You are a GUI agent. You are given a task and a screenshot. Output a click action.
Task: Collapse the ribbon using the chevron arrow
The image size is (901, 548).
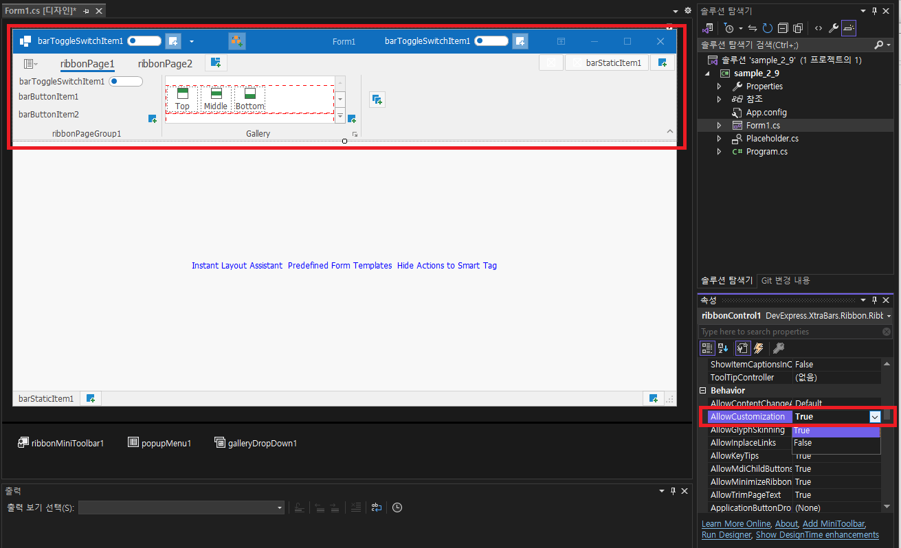coord(670,131)
